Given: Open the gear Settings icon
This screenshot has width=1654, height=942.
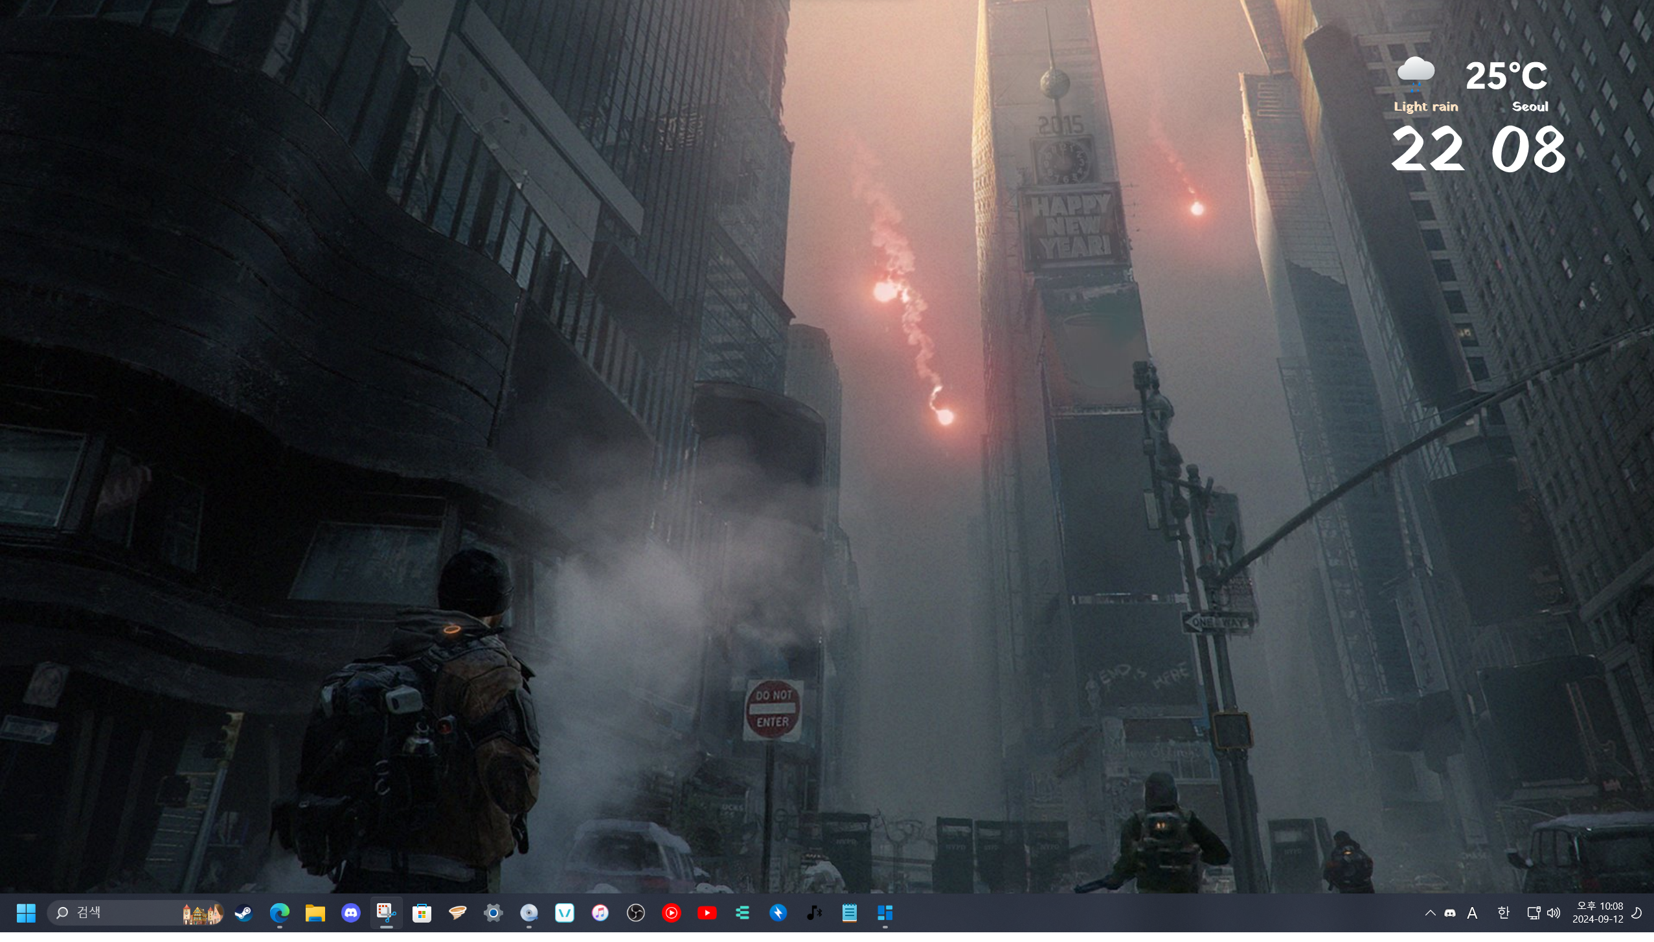Looking at the screenshot, I should click(x=493, y=913).
